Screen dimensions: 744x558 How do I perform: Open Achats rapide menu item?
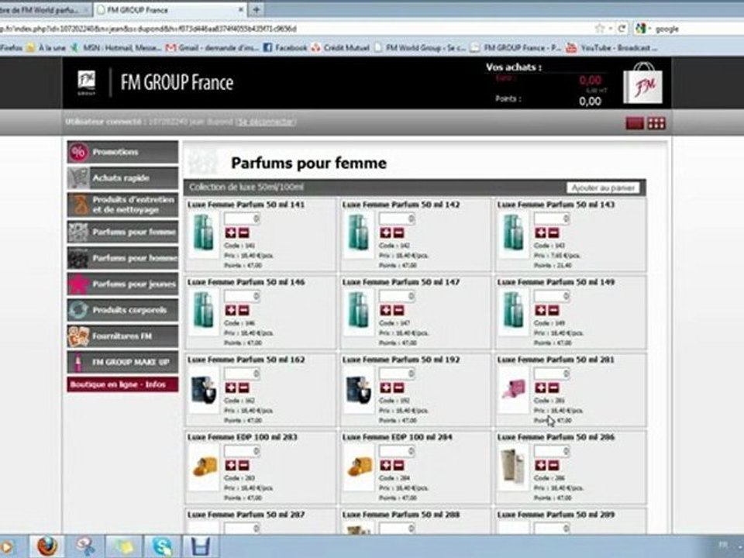(123, 178)
